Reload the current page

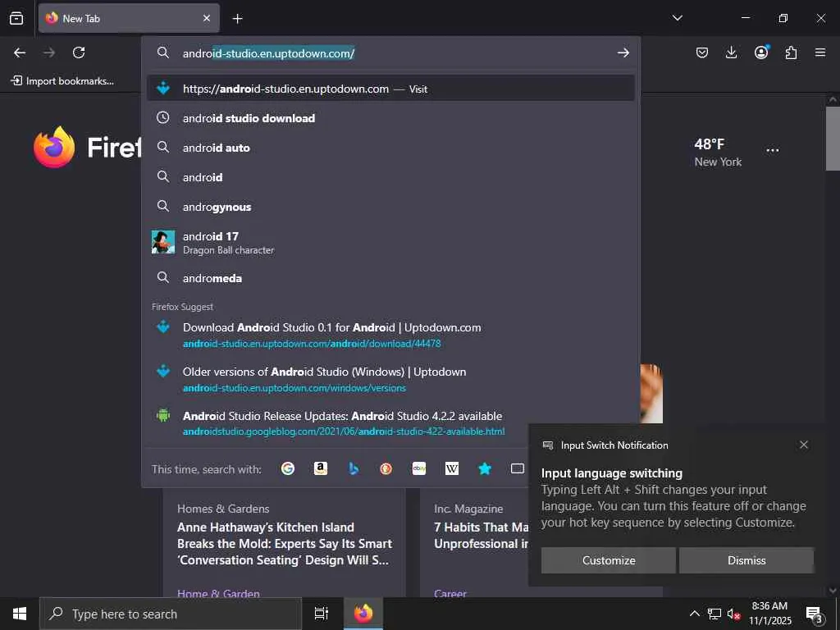(x=79, y=52)
